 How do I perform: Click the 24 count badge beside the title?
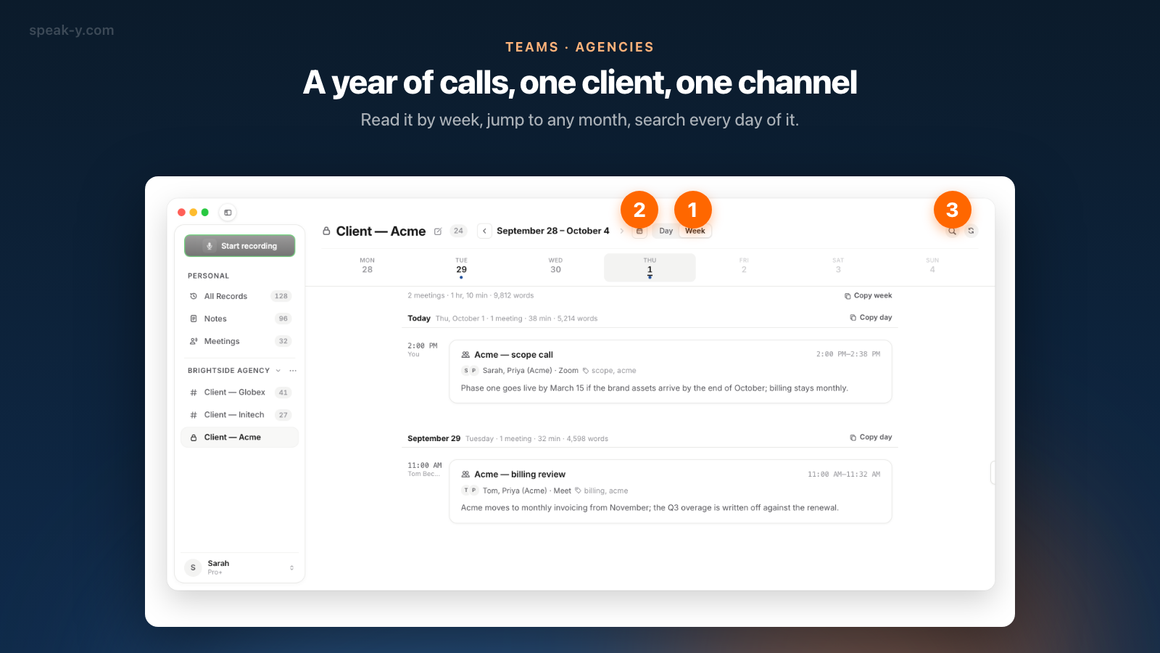point(458,231)
